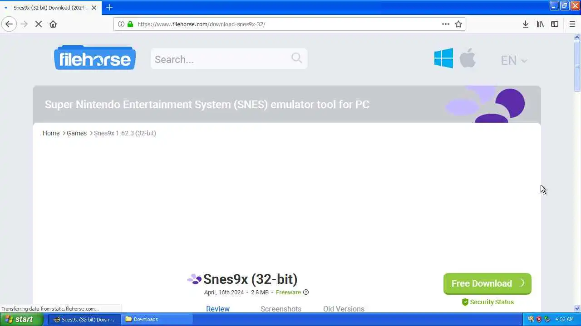Image resolution: width=581 pixels, height=326 pixels.
Task: Open the Screenshots tab
Action: click(x=281, y=309)
